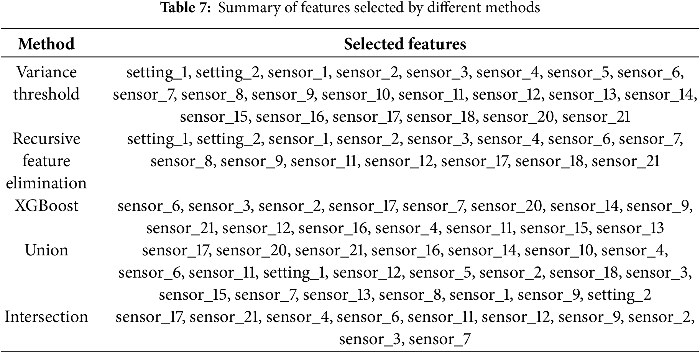Click the "Table 7:" caption label
The width and height of the screenshot is (700, 353).
(185, 8)
